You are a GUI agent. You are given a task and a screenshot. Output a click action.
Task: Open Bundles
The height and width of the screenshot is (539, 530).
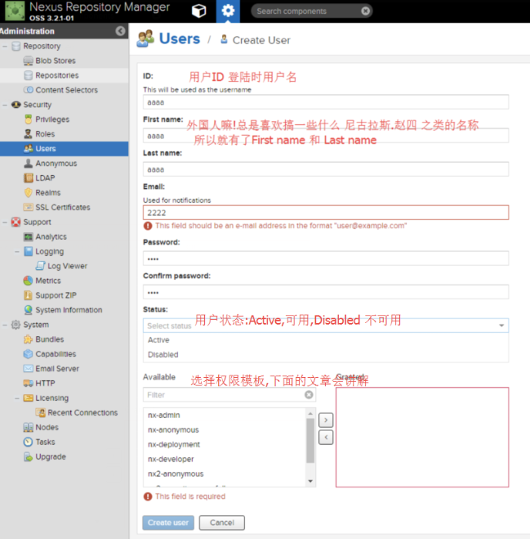pyautogui.click(x=50, y=339)
